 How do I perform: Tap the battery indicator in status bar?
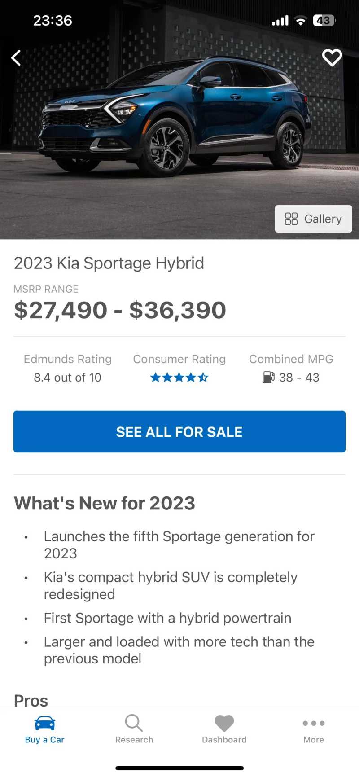pyautogui.click(x=324, y=21)
